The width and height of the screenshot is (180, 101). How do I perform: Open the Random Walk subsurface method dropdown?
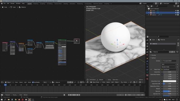[169, 67]
